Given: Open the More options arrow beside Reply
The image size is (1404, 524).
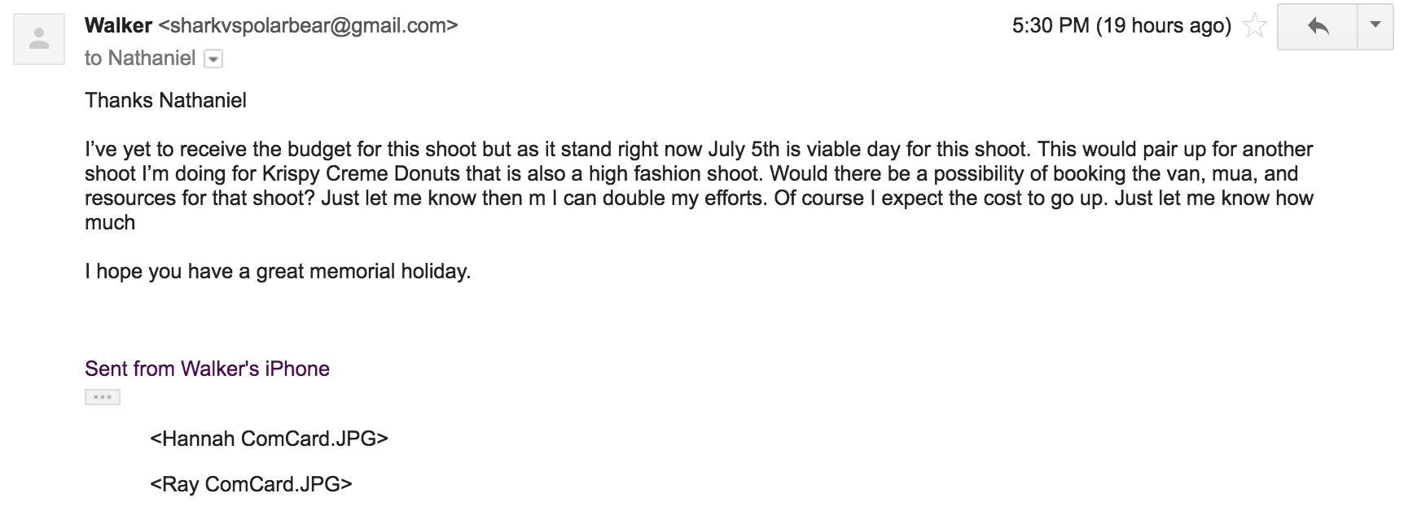Looking at the screenshot, I should (x=1375, y=27).
